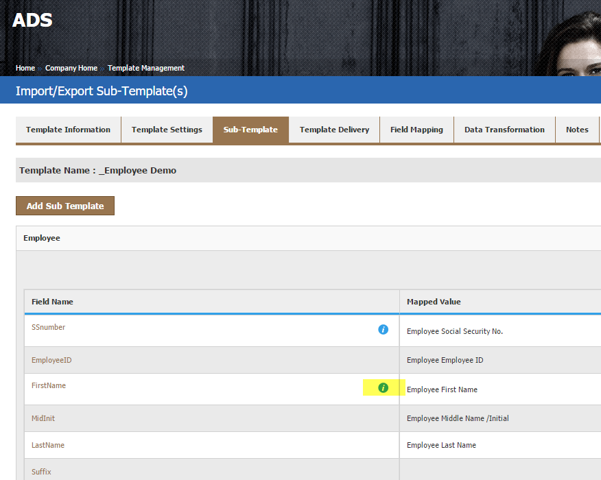The height and width of the screenshot is (480, 601).
Task: Collapse the Employee sub-template section header
Action: coord(42,238)
